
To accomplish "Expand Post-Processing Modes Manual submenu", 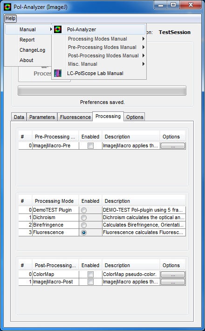I will click(x=99, y=55).
